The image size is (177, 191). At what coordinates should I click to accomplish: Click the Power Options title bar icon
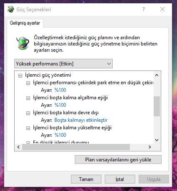(x=11, y=9)
